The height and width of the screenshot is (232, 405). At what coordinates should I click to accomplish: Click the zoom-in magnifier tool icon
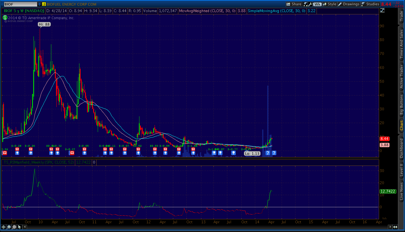9,227
